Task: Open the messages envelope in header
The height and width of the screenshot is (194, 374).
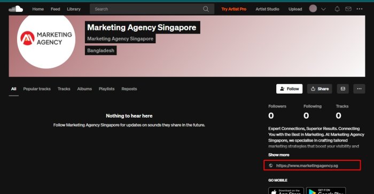Action: click(x=348, y=9)
